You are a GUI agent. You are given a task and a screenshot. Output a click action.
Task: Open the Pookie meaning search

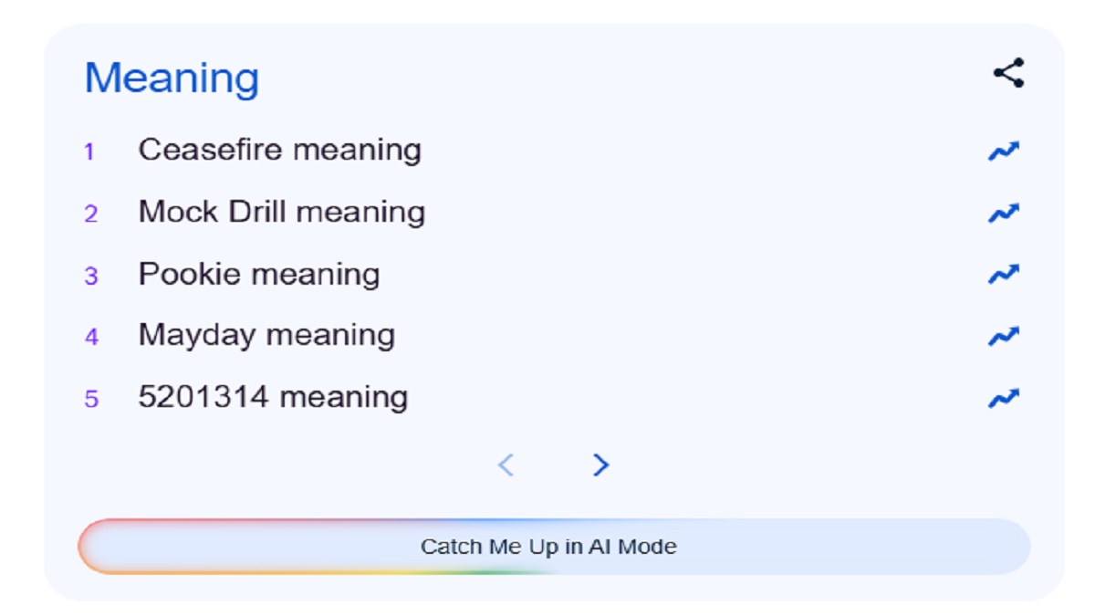[x=258, y=275]
